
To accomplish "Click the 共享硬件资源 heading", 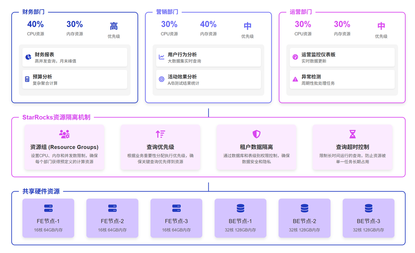I will 41,191.
